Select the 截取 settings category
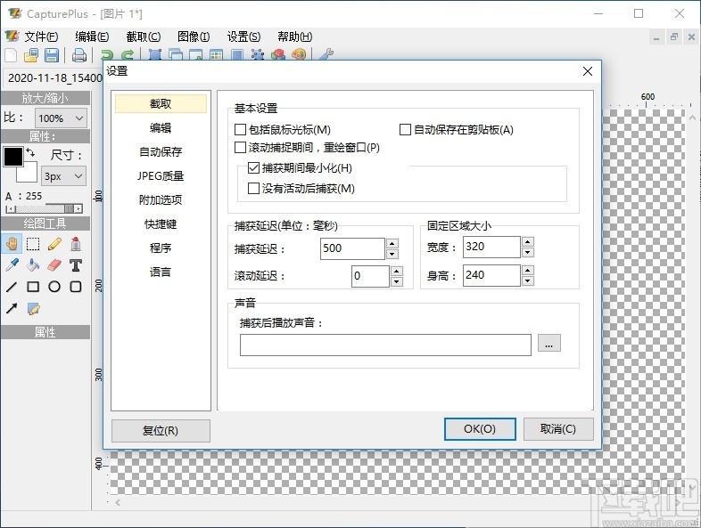This screenshot has height=528, width=701. coord(161,104)
